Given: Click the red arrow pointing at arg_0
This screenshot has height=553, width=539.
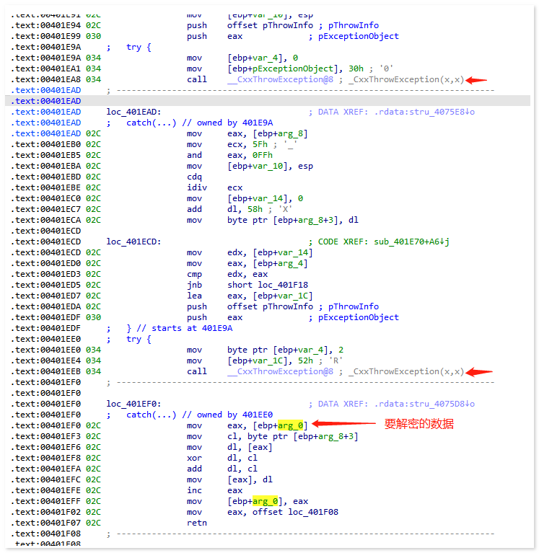Looking at the screenshot, I should click(343, 425).
